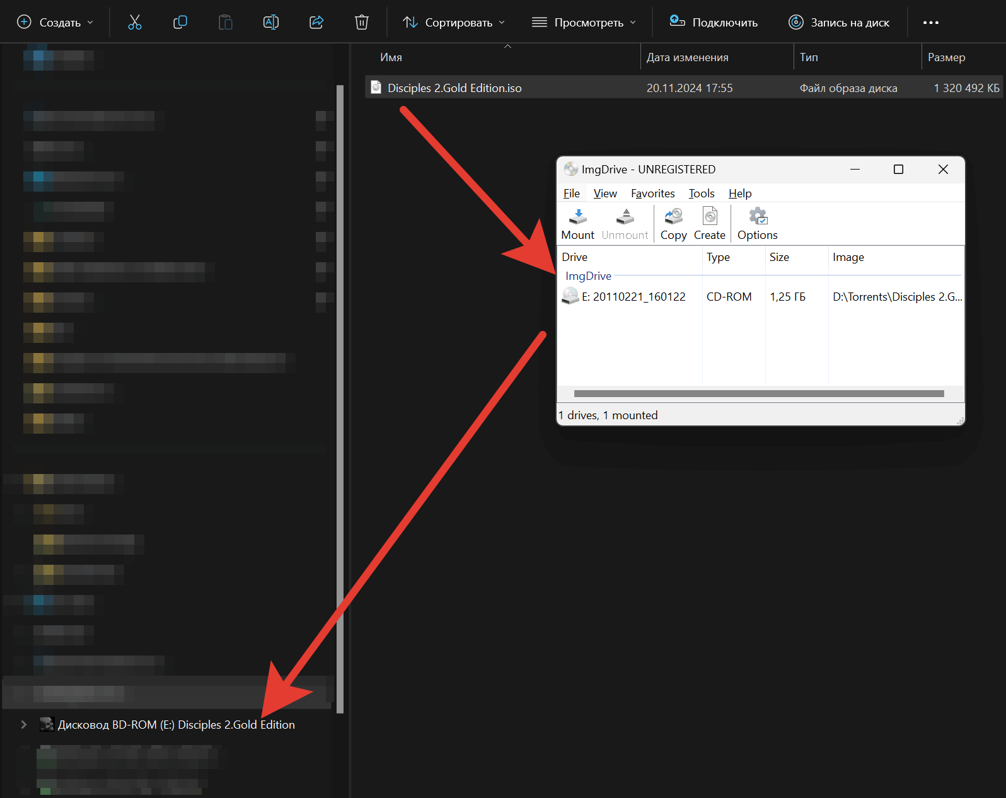Click the D:\Torrents\Disciples 2.G... image path
Image resolution: width=1006 pixels, height=798 pixels.
(x=897, y=297)
